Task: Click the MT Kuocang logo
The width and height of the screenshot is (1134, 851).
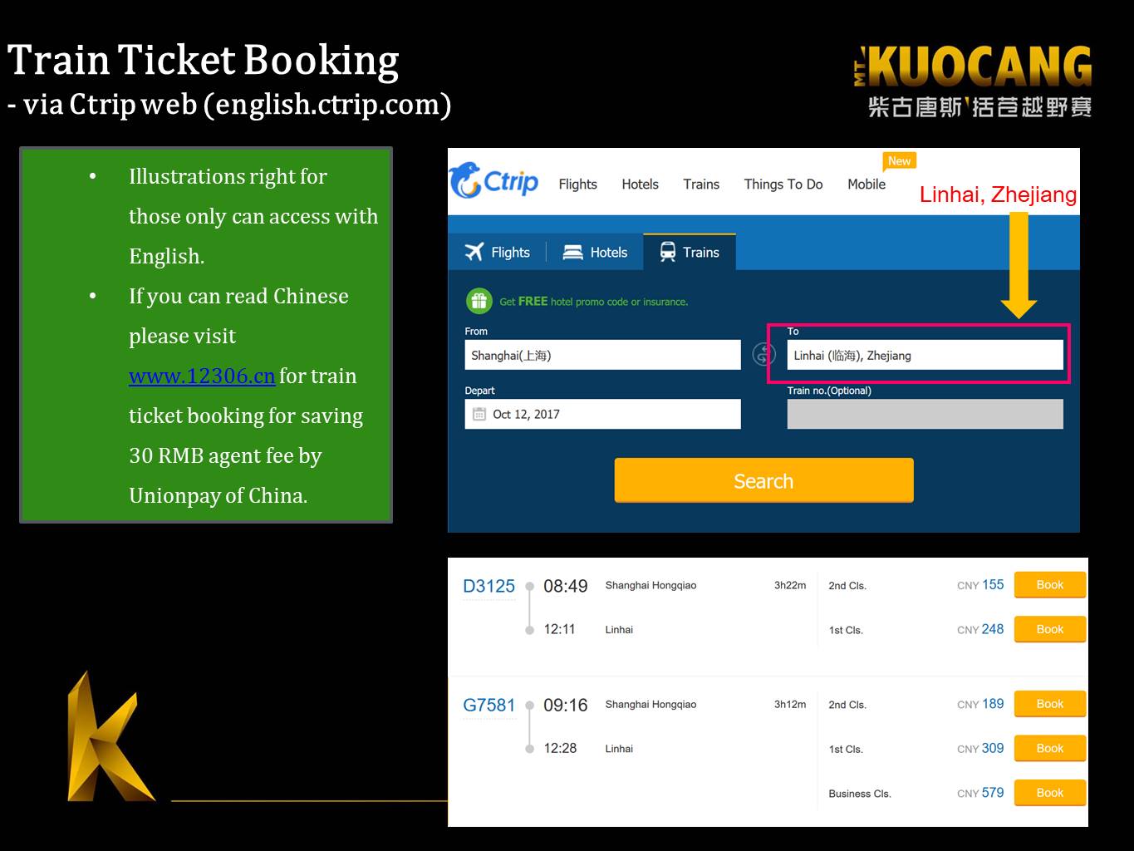Action: point(973,81)
